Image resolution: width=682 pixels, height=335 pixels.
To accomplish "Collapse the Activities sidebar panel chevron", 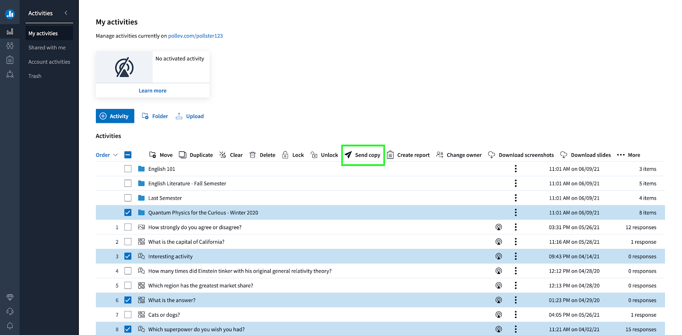I will 66,13.
